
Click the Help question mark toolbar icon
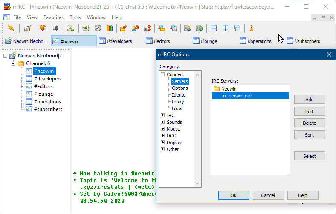tap(252, 29)
